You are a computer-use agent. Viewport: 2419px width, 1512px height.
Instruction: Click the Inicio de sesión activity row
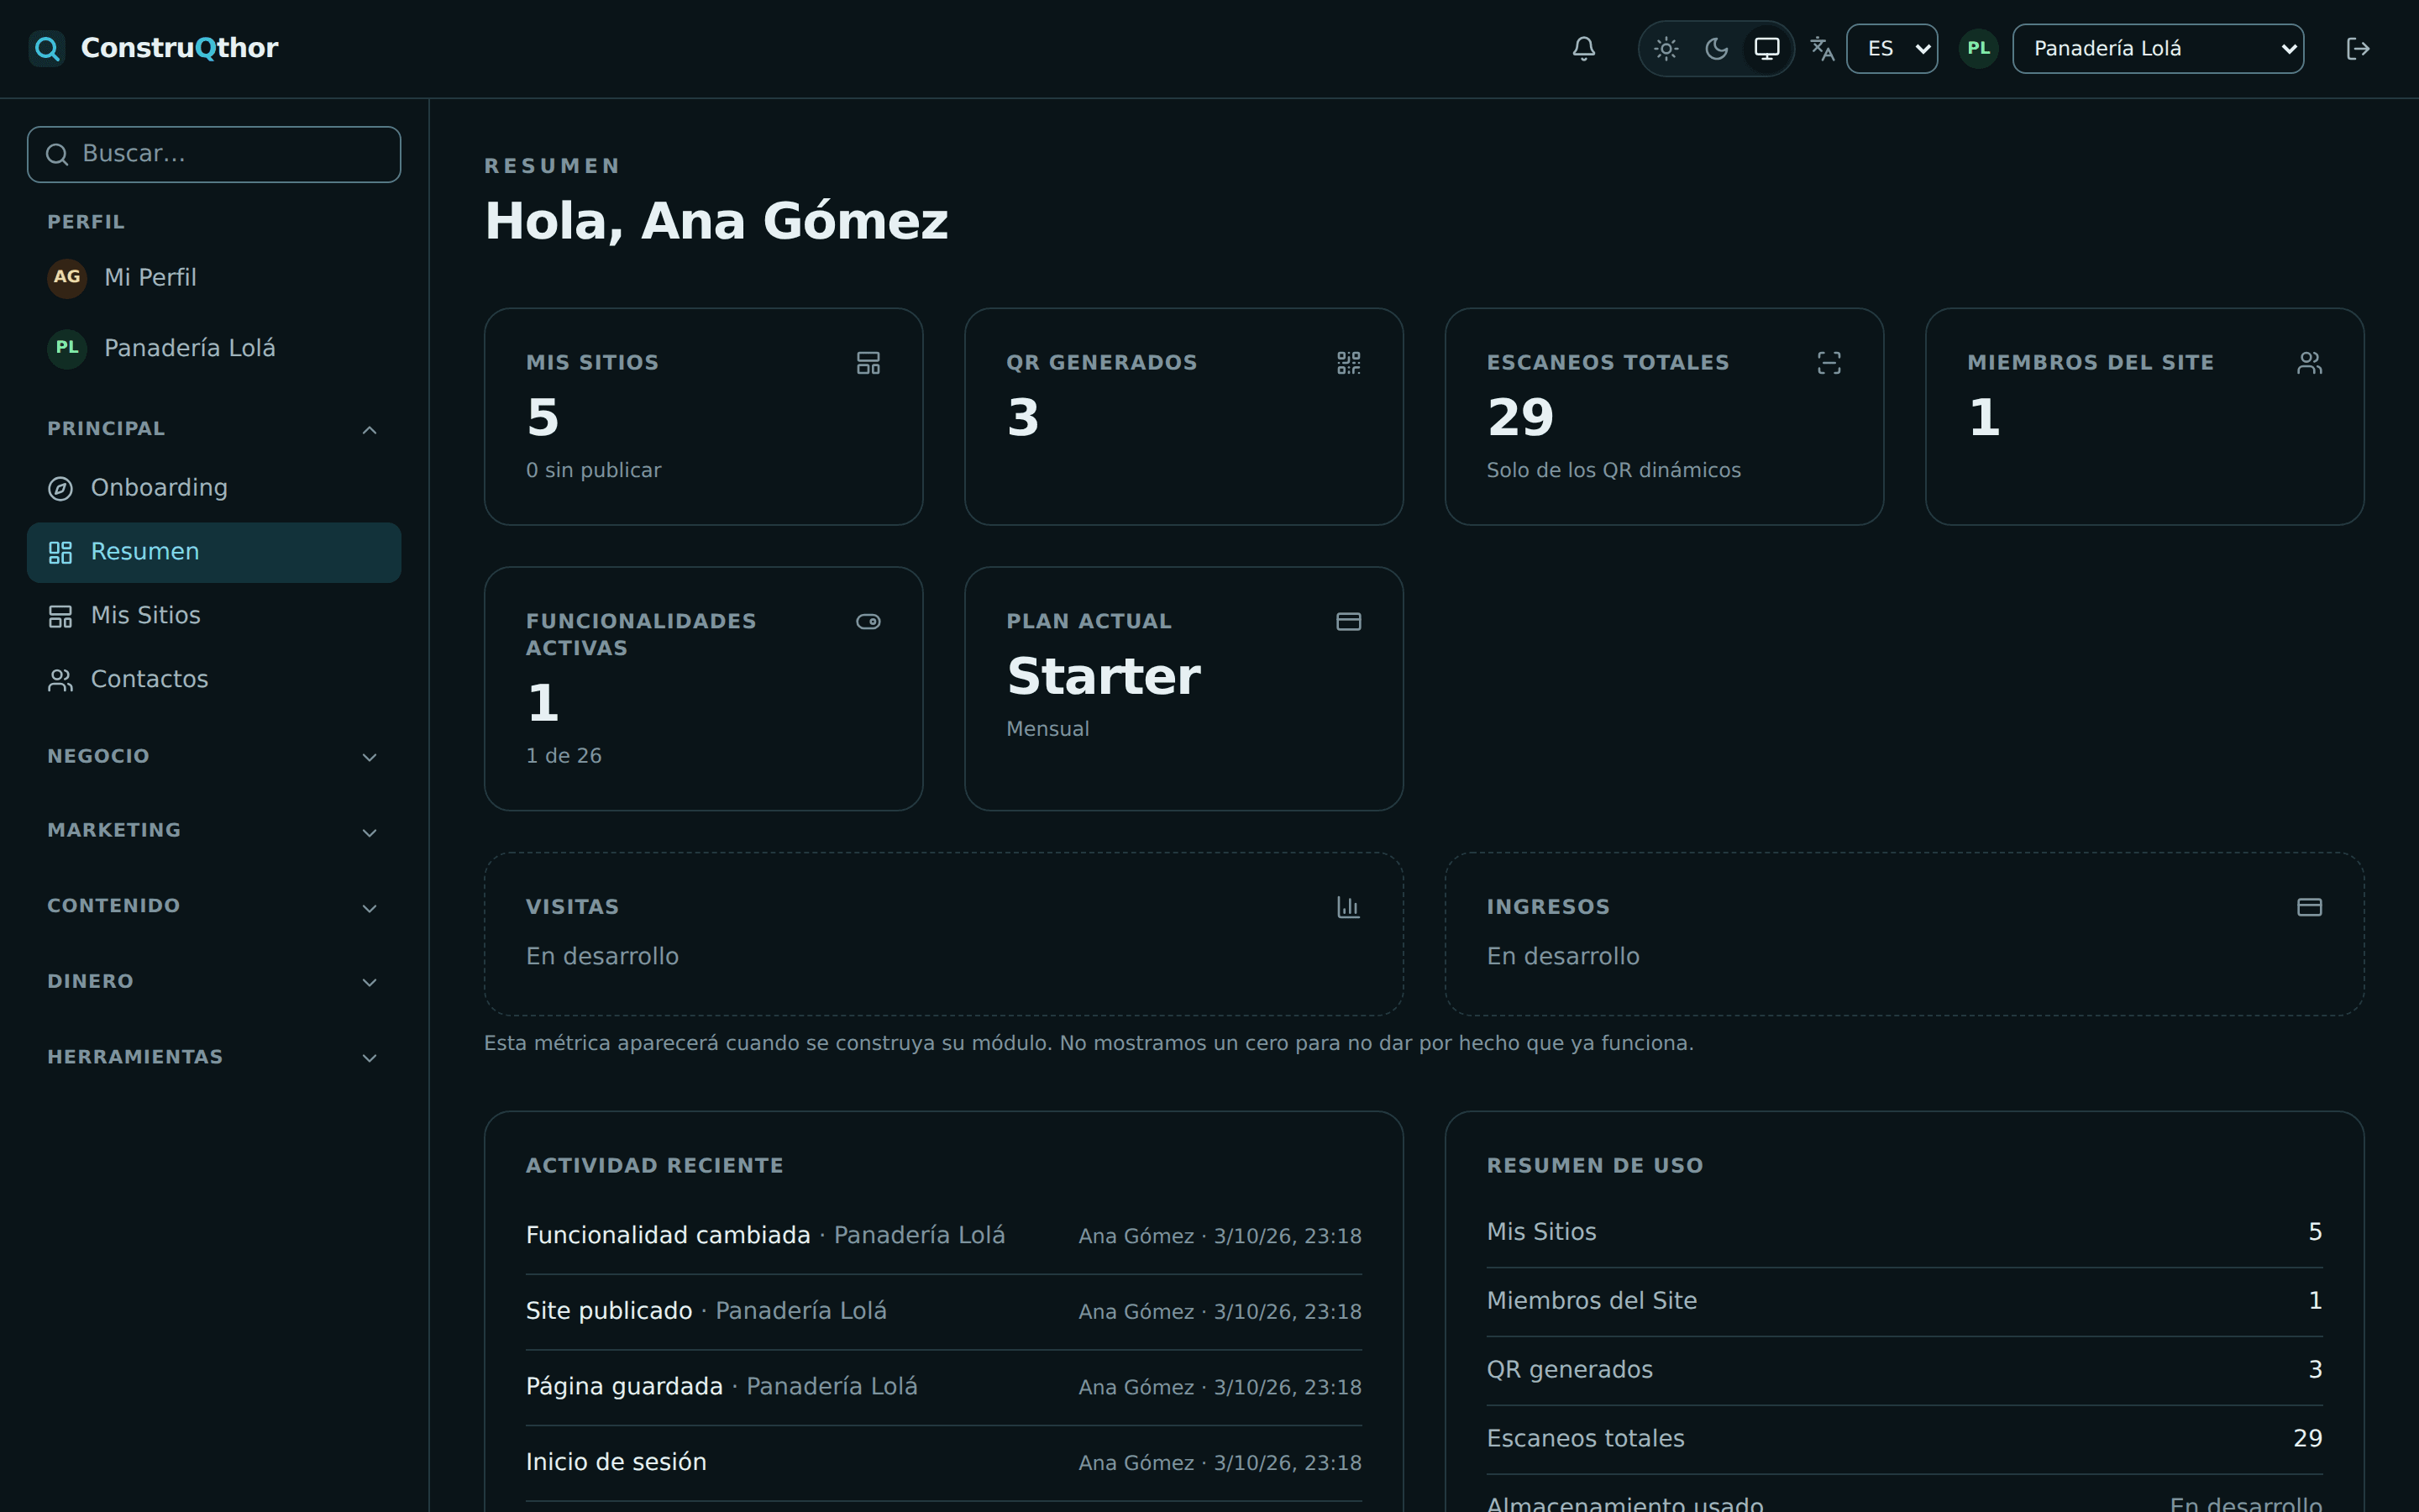(x=943, y=1463)
